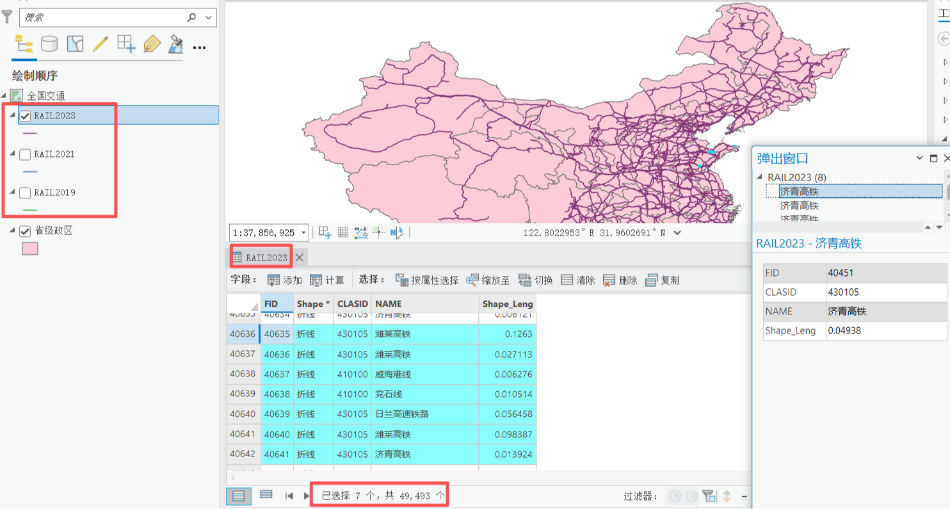Sort by the Shape_Leng column header
Viewport: 950px width, 509px height.
pyautogui.click(x=508, y=303)
